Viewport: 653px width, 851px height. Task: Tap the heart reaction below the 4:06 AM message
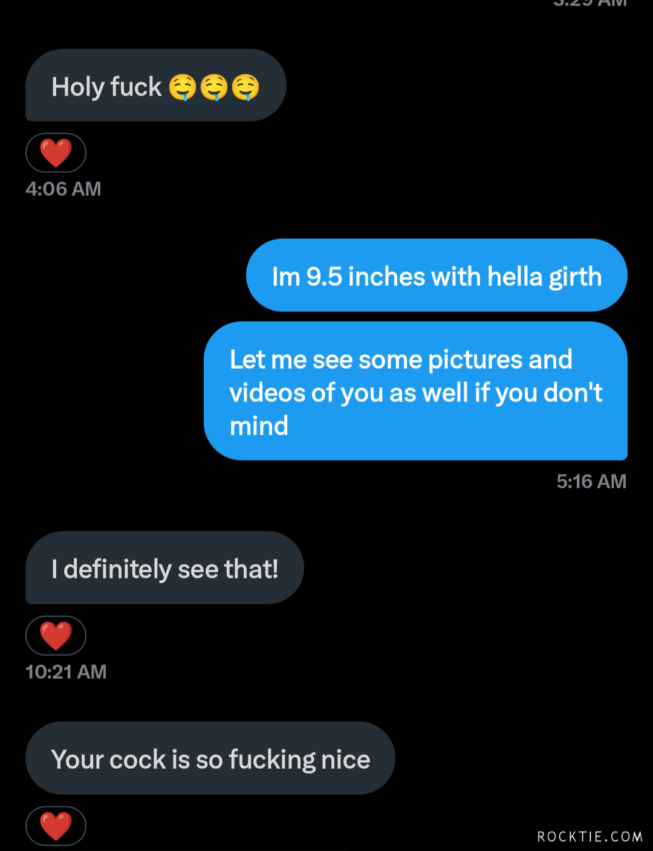pos(56,153)
